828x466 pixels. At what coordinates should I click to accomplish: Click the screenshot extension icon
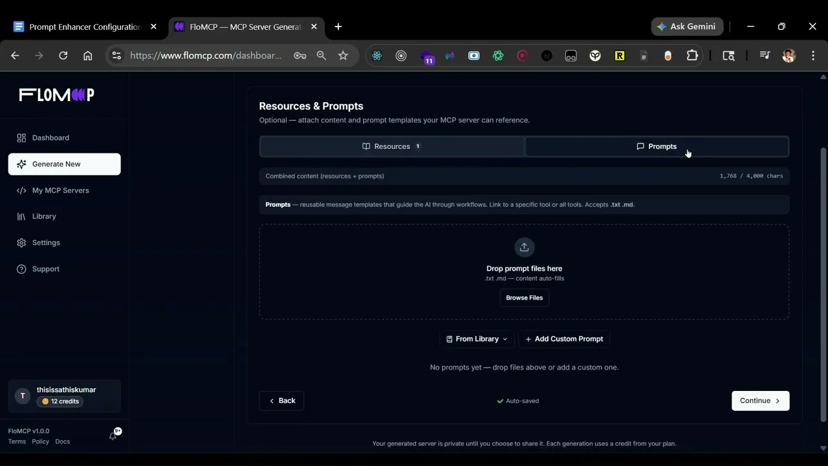coord(474,56)
